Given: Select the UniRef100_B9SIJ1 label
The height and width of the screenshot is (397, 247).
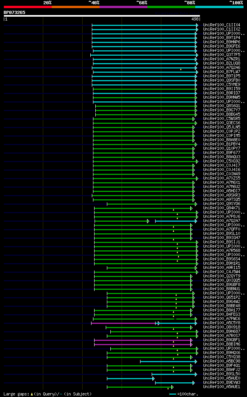Looking at the screenshot, I should point(222,242).
